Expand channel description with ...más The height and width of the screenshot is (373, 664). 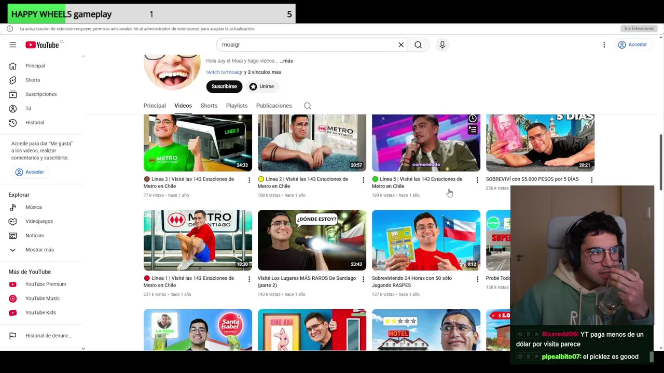tap(286, 61)
